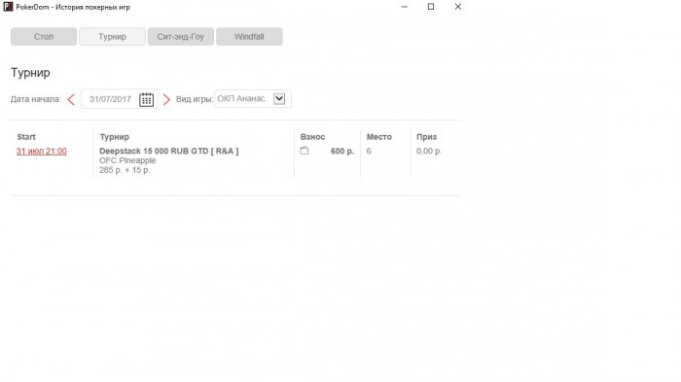Click the buy-in wallet icon by 600 р.

[x=305, y=151]
